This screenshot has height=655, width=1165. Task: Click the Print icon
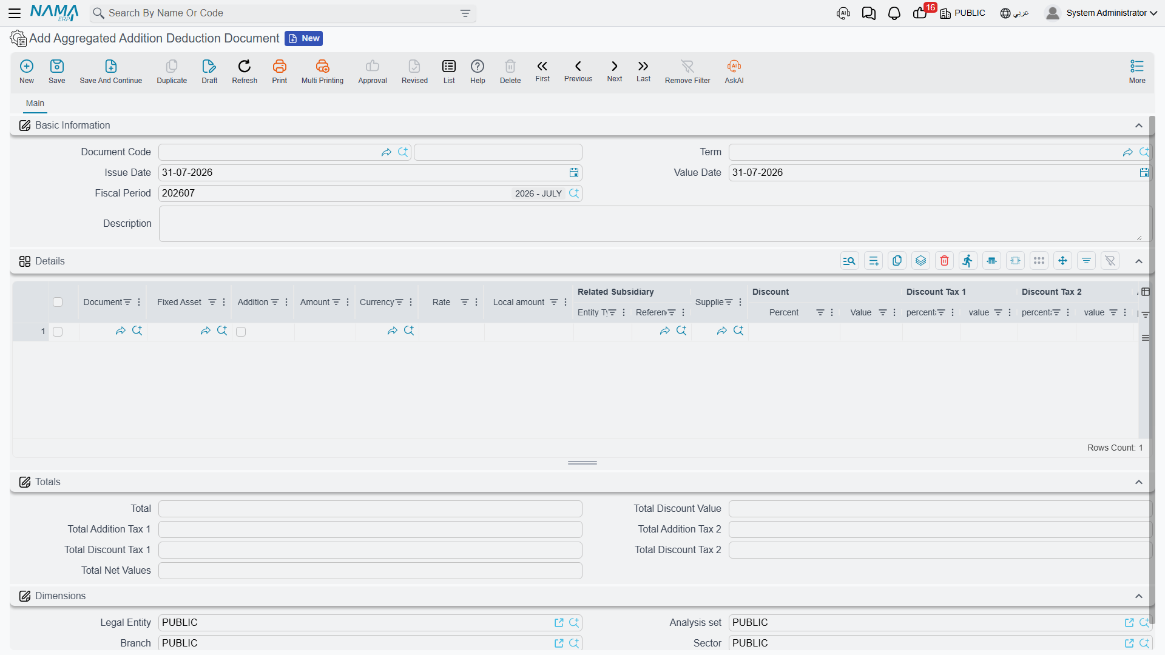[280, 72]
